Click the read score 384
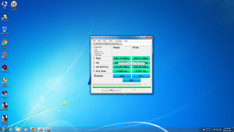The width and height of the screenshot is (234, 132). (122, 76)
